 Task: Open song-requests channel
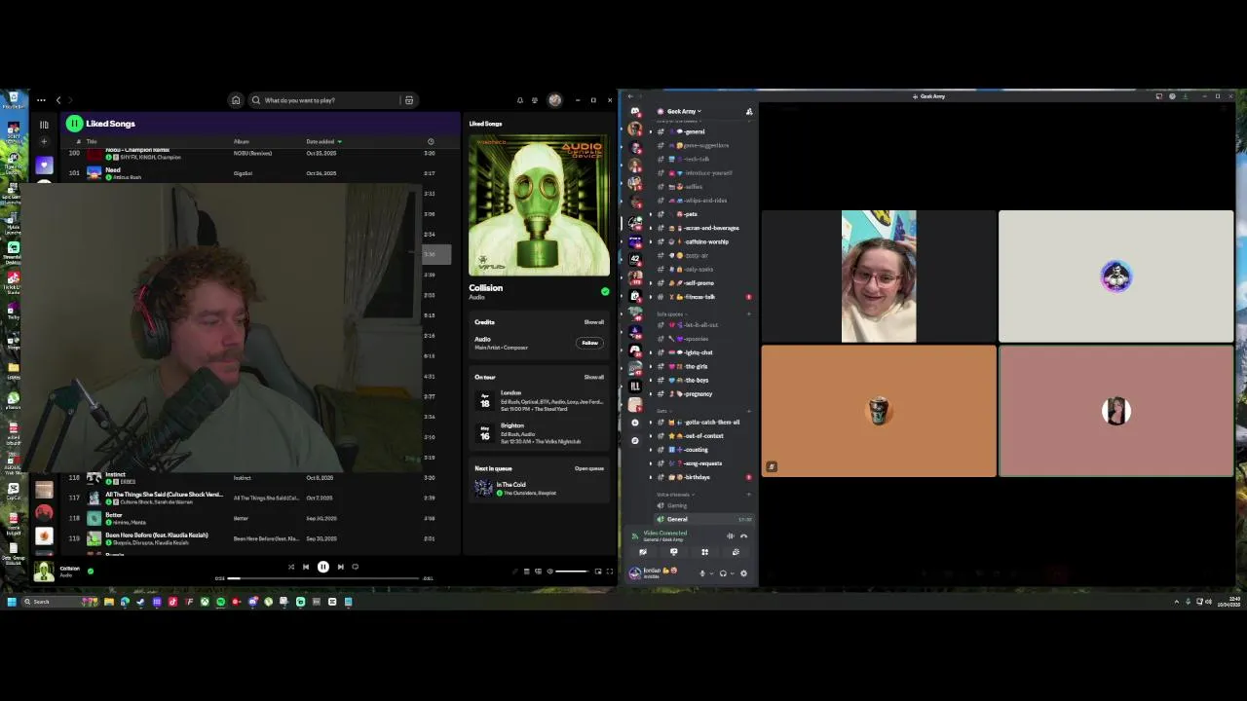[x=701, y=463]
